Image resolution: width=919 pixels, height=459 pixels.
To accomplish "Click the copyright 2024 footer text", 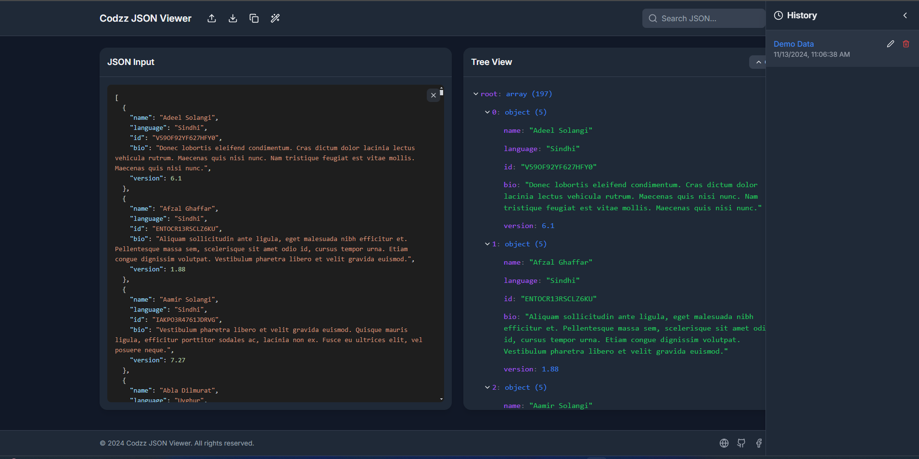I will pos(177,443).
